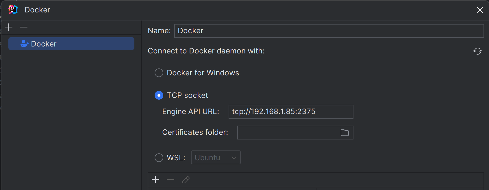The width and height of the screenshot is (489, 190).
Task: Select the TCP socket radio button
Action: [x=159, y=95]
